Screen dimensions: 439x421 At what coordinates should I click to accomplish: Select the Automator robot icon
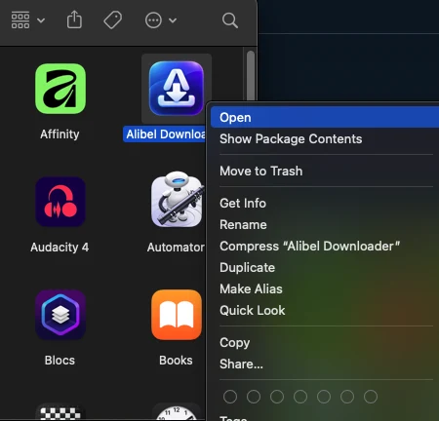[178, 199]
